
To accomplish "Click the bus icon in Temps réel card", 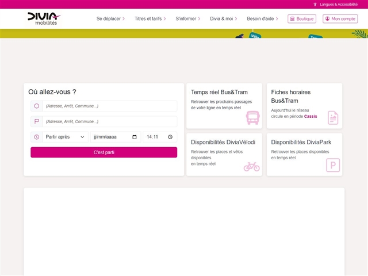I will pyautogui.click(x=252, y=118).
